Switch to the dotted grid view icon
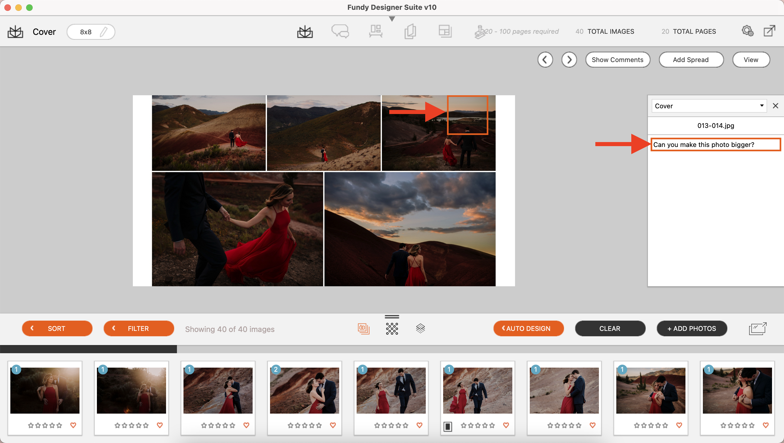Viewport: 784px width, 443px height. 392,329
